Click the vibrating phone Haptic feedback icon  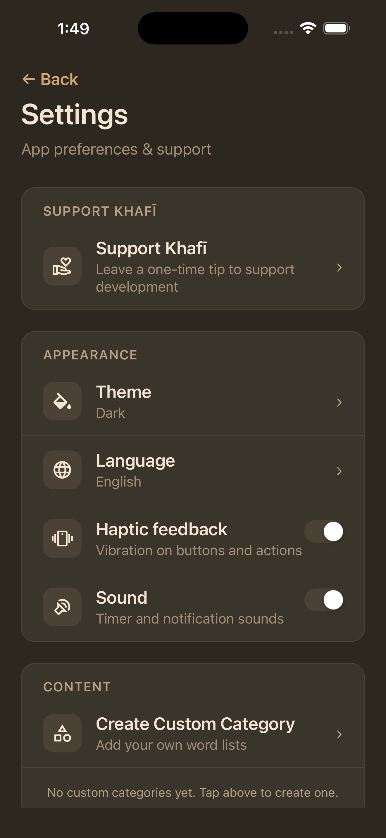62,539
